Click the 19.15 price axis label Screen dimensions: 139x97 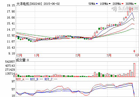coord(11,5)
